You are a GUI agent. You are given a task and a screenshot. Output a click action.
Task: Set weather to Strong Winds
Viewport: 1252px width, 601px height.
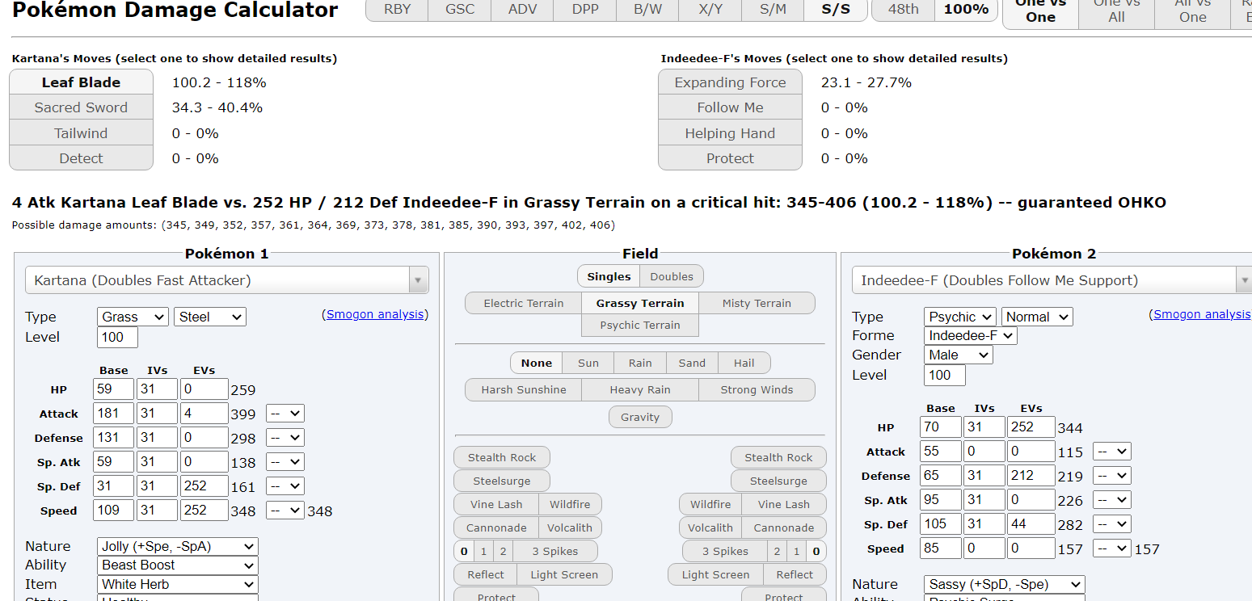pyautogui.click(x=757, y=389)
